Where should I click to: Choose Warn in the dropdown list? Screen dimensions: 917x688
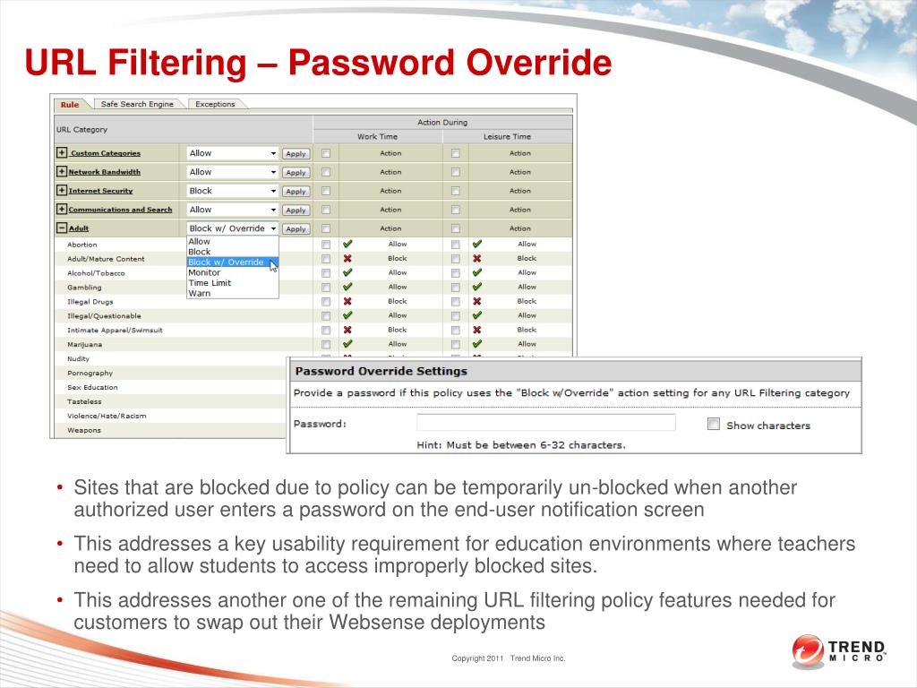[x=232, y=293]
